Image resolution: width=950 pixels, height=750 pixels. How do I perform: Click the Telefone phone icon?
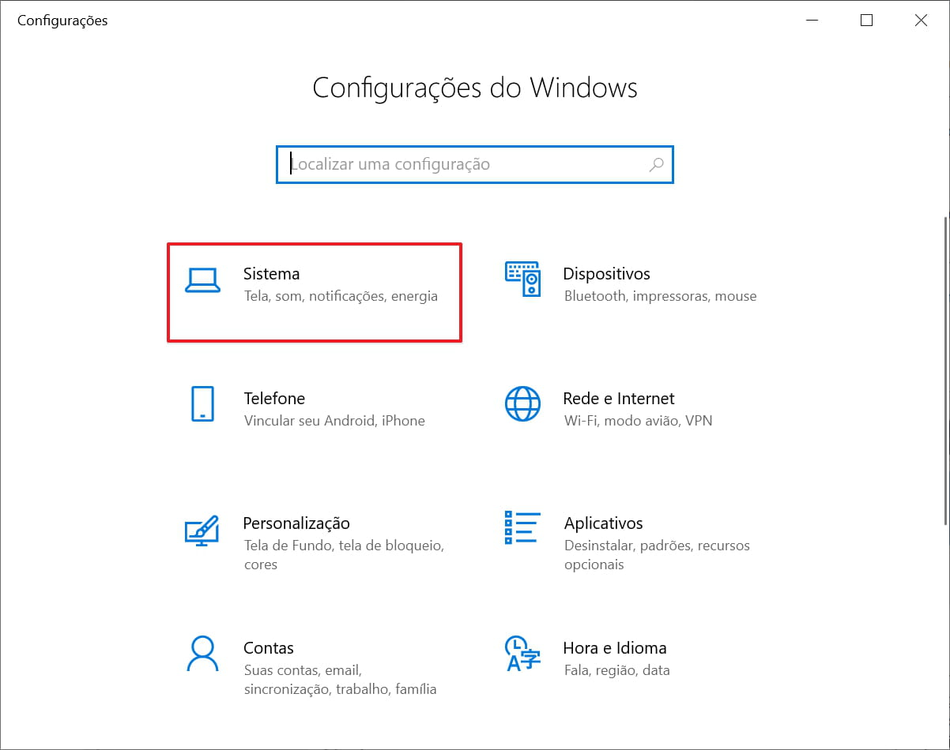(202, 404)
